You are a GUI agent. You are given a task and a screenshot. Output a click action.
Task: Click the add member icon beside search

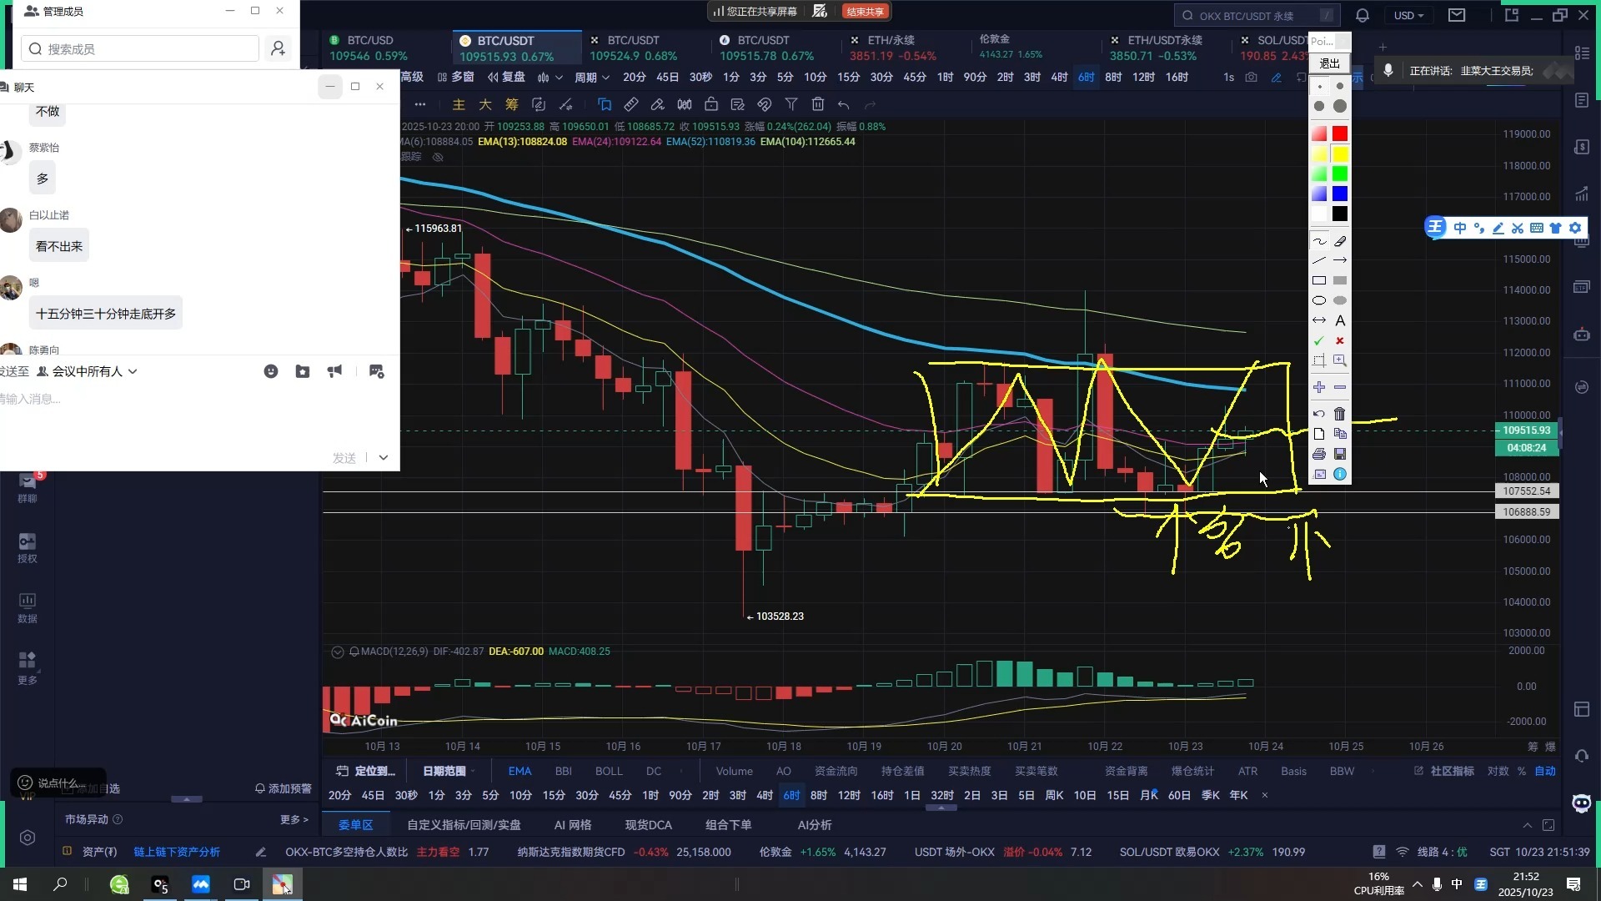coord(279,49)
